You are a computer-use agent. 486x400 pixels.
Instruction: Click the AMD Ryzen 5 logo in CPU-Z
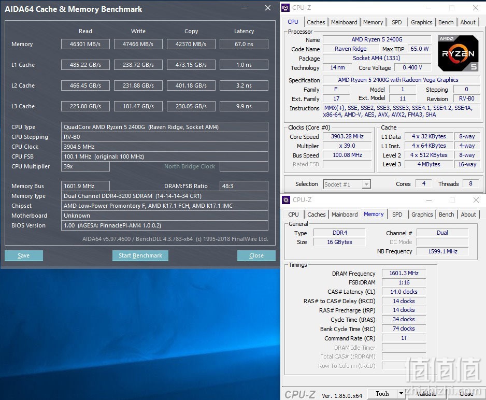pos(458,53)
